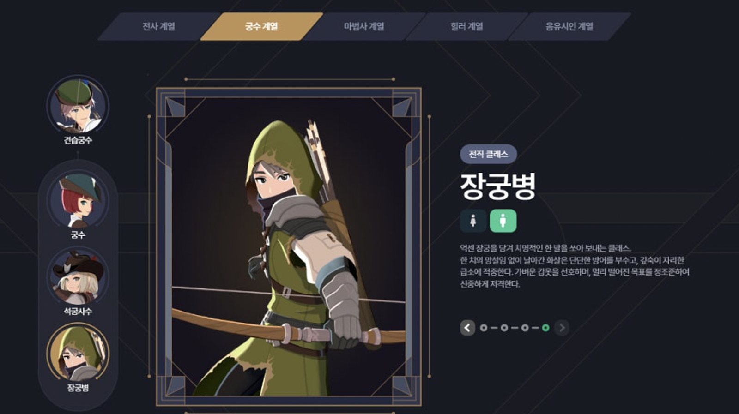Switch to 힐러 계열 tab
This screenshot has width=739, height=414.
pyautogui.click(x=466, y=26)
